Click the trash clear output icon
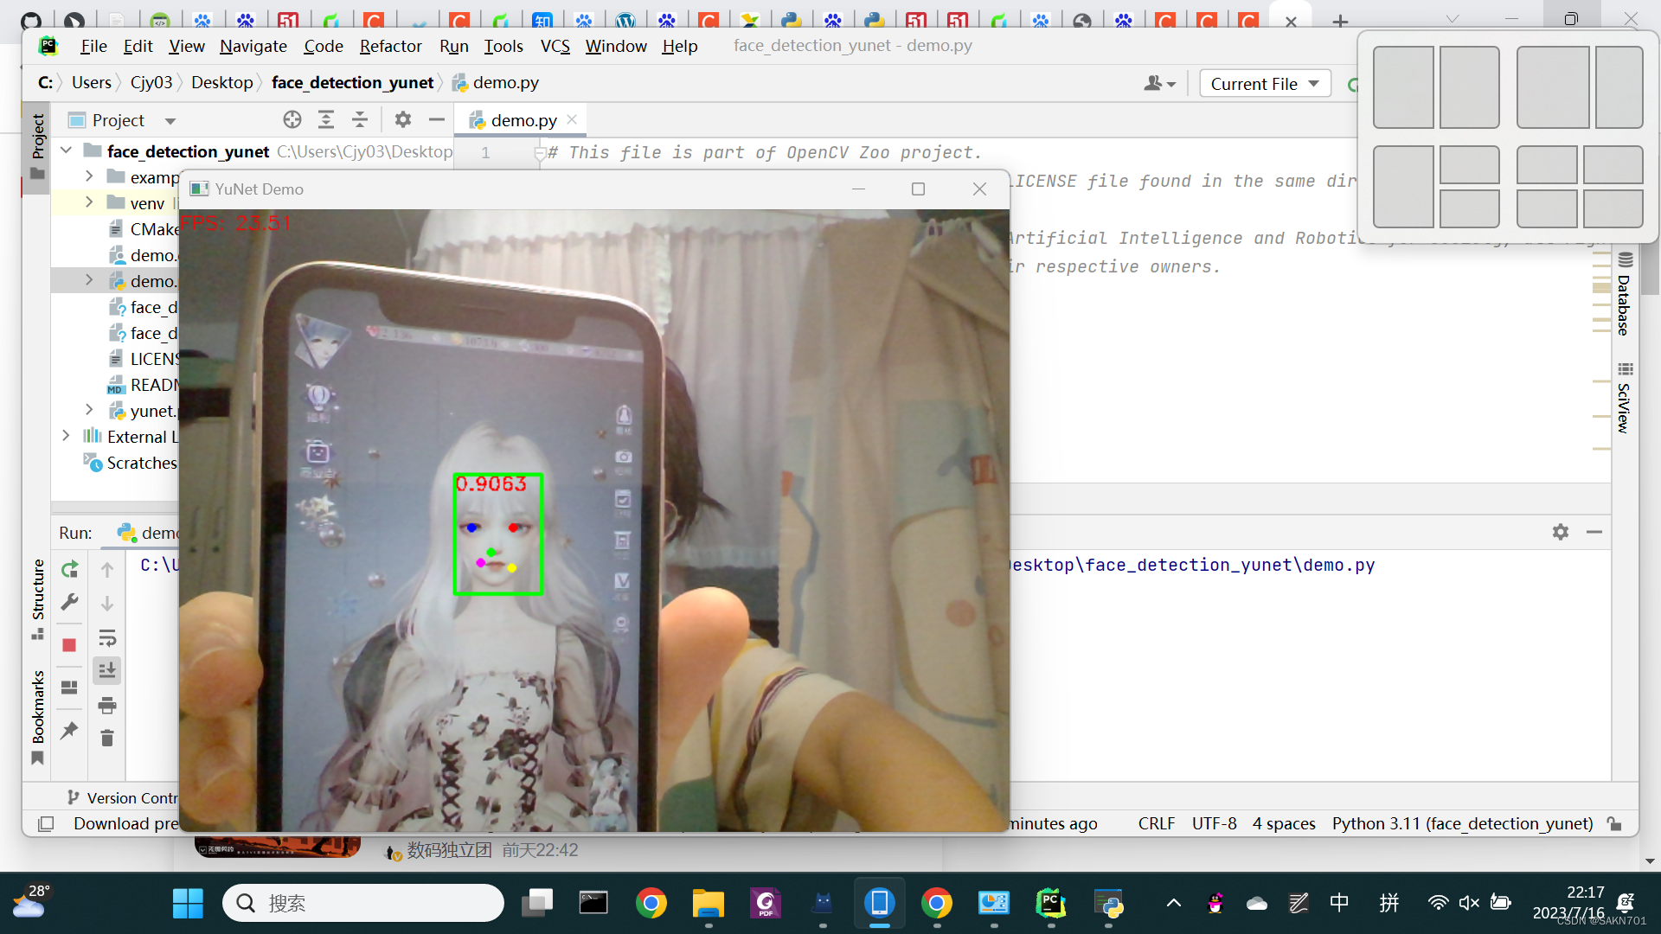1661x934 pixels. tap(107, 739)
